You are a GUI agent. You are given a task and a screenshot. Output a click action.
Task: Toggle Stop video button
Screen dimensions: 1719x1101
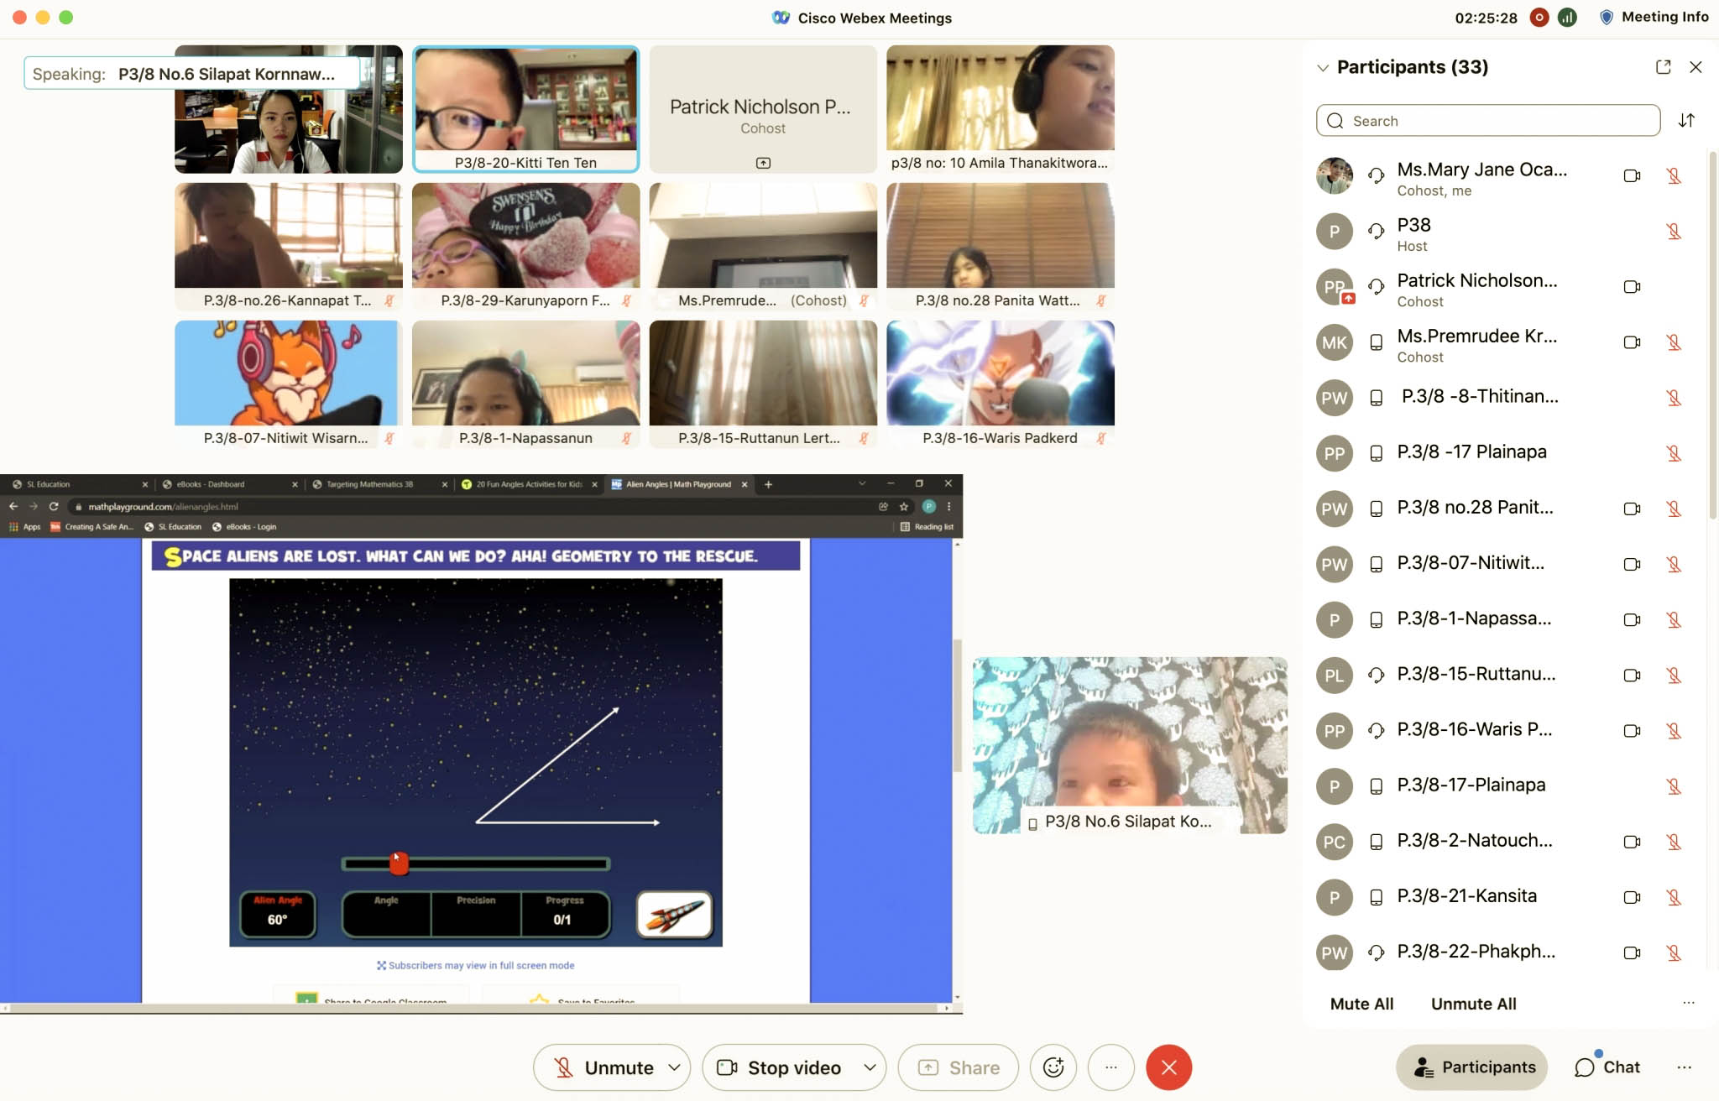pyautogui.click(x=778, y=1067)
